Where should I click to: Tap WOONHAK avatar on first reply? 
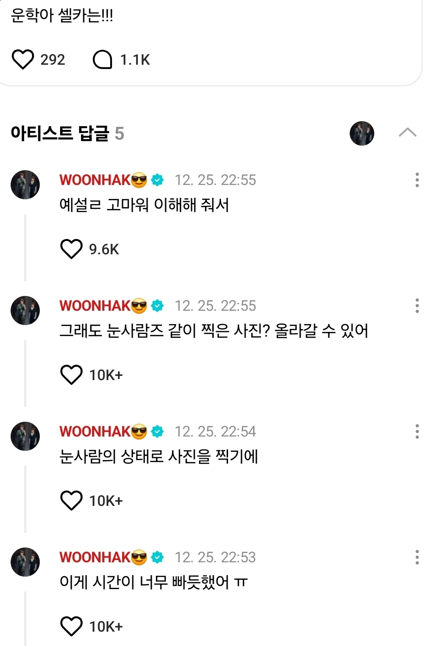pos(25,185)
